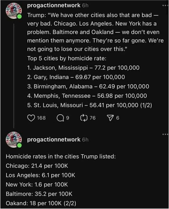Viewport: 169px width, 209px height.
Task: Tap the 6 shares count
Action: click(118, 118)
